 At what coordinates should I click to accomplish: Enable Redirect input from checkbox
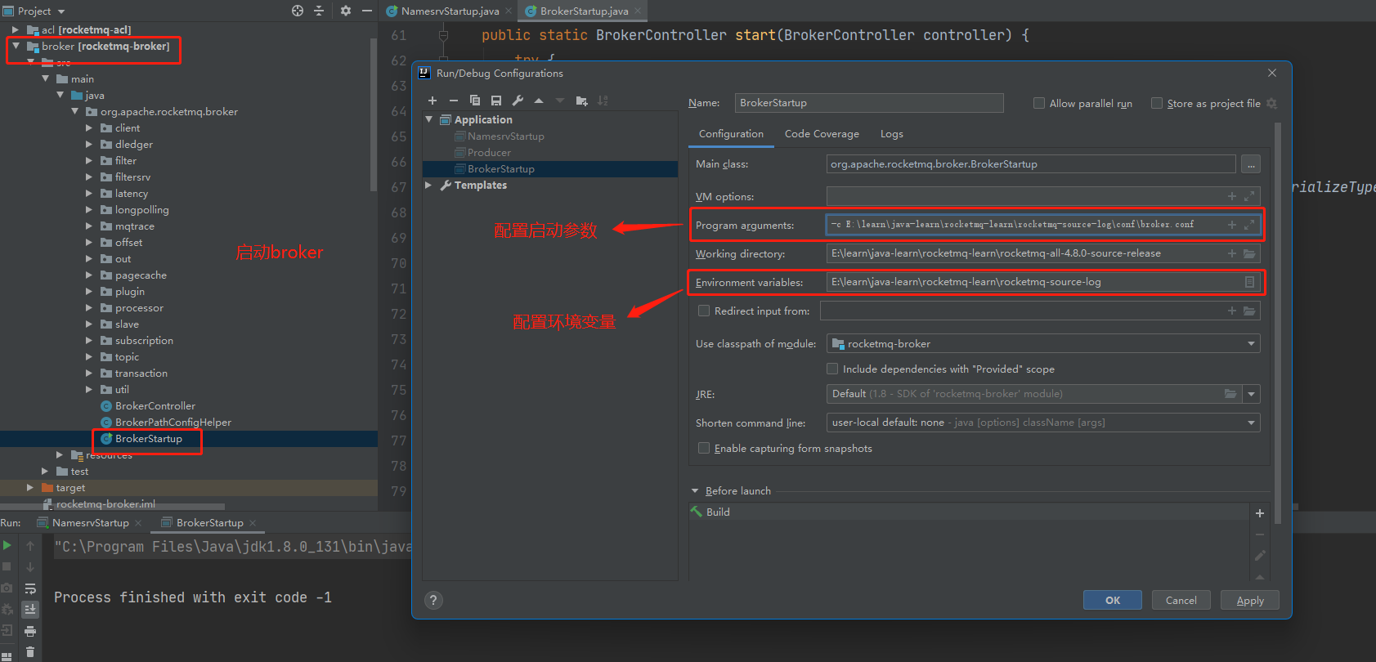point(704,311)
